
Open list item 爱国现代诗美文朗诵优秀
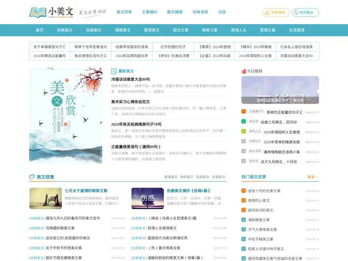(168, 238)
